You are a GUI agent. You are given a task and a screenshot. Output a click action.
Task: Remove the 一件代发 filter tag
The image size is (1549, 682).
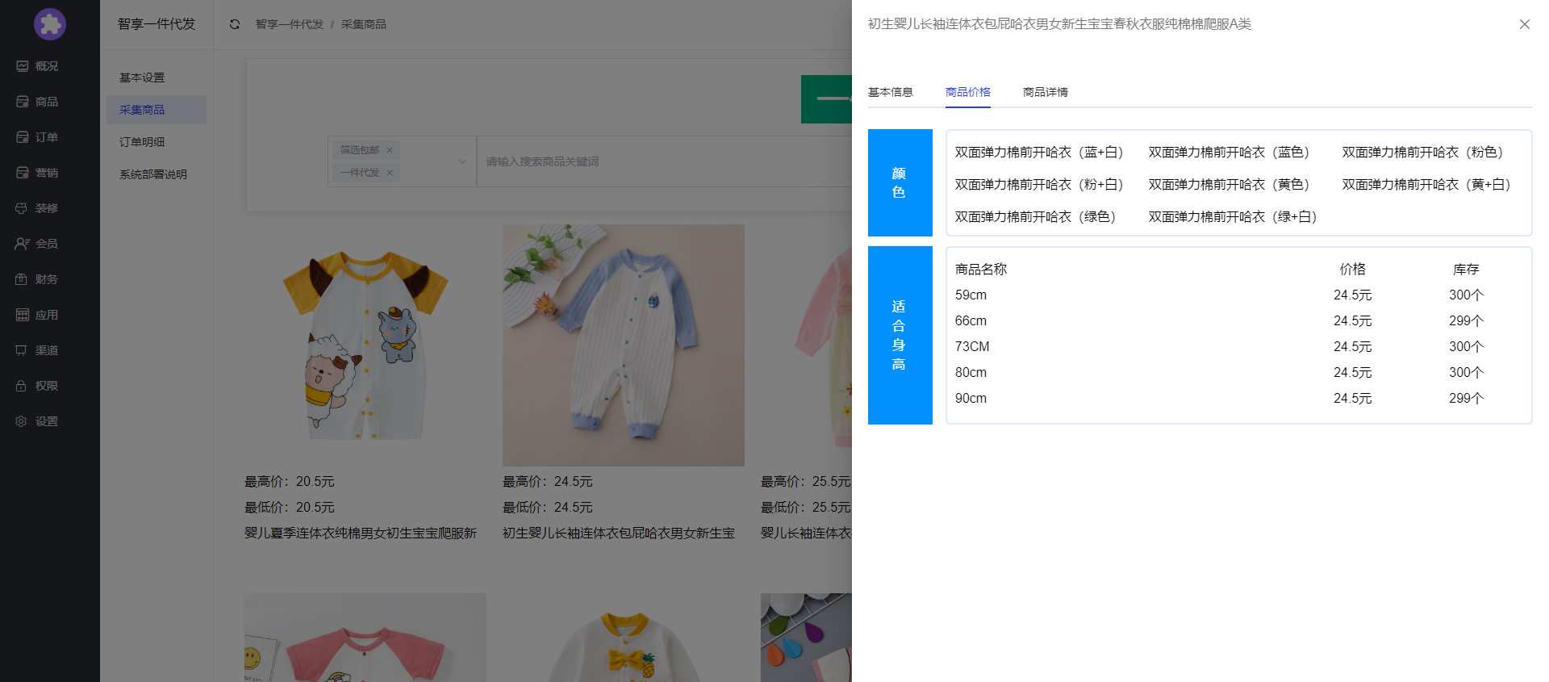click(390, 173)
